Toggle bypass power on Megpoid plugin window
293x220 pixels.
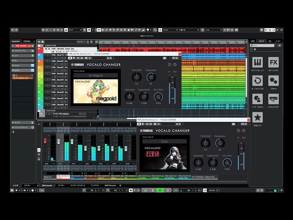(70, 58)
